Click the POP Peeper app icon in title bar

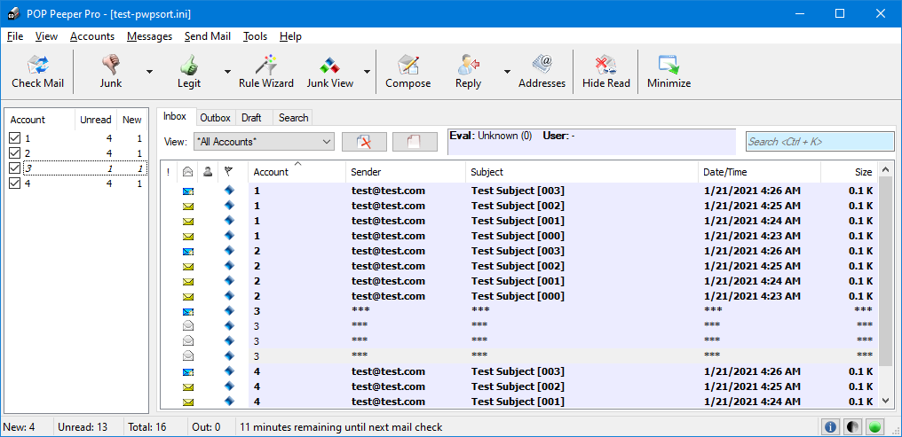14,14
